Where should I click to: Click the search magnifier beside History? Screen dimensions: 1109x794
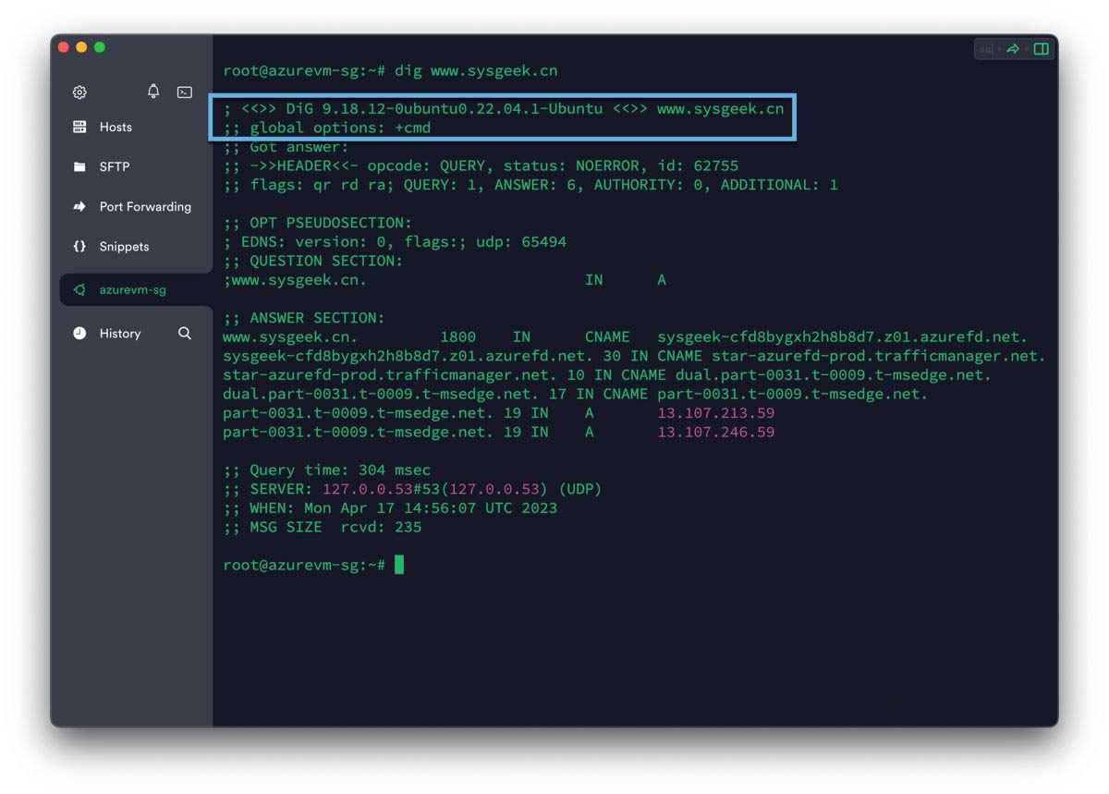185,333
